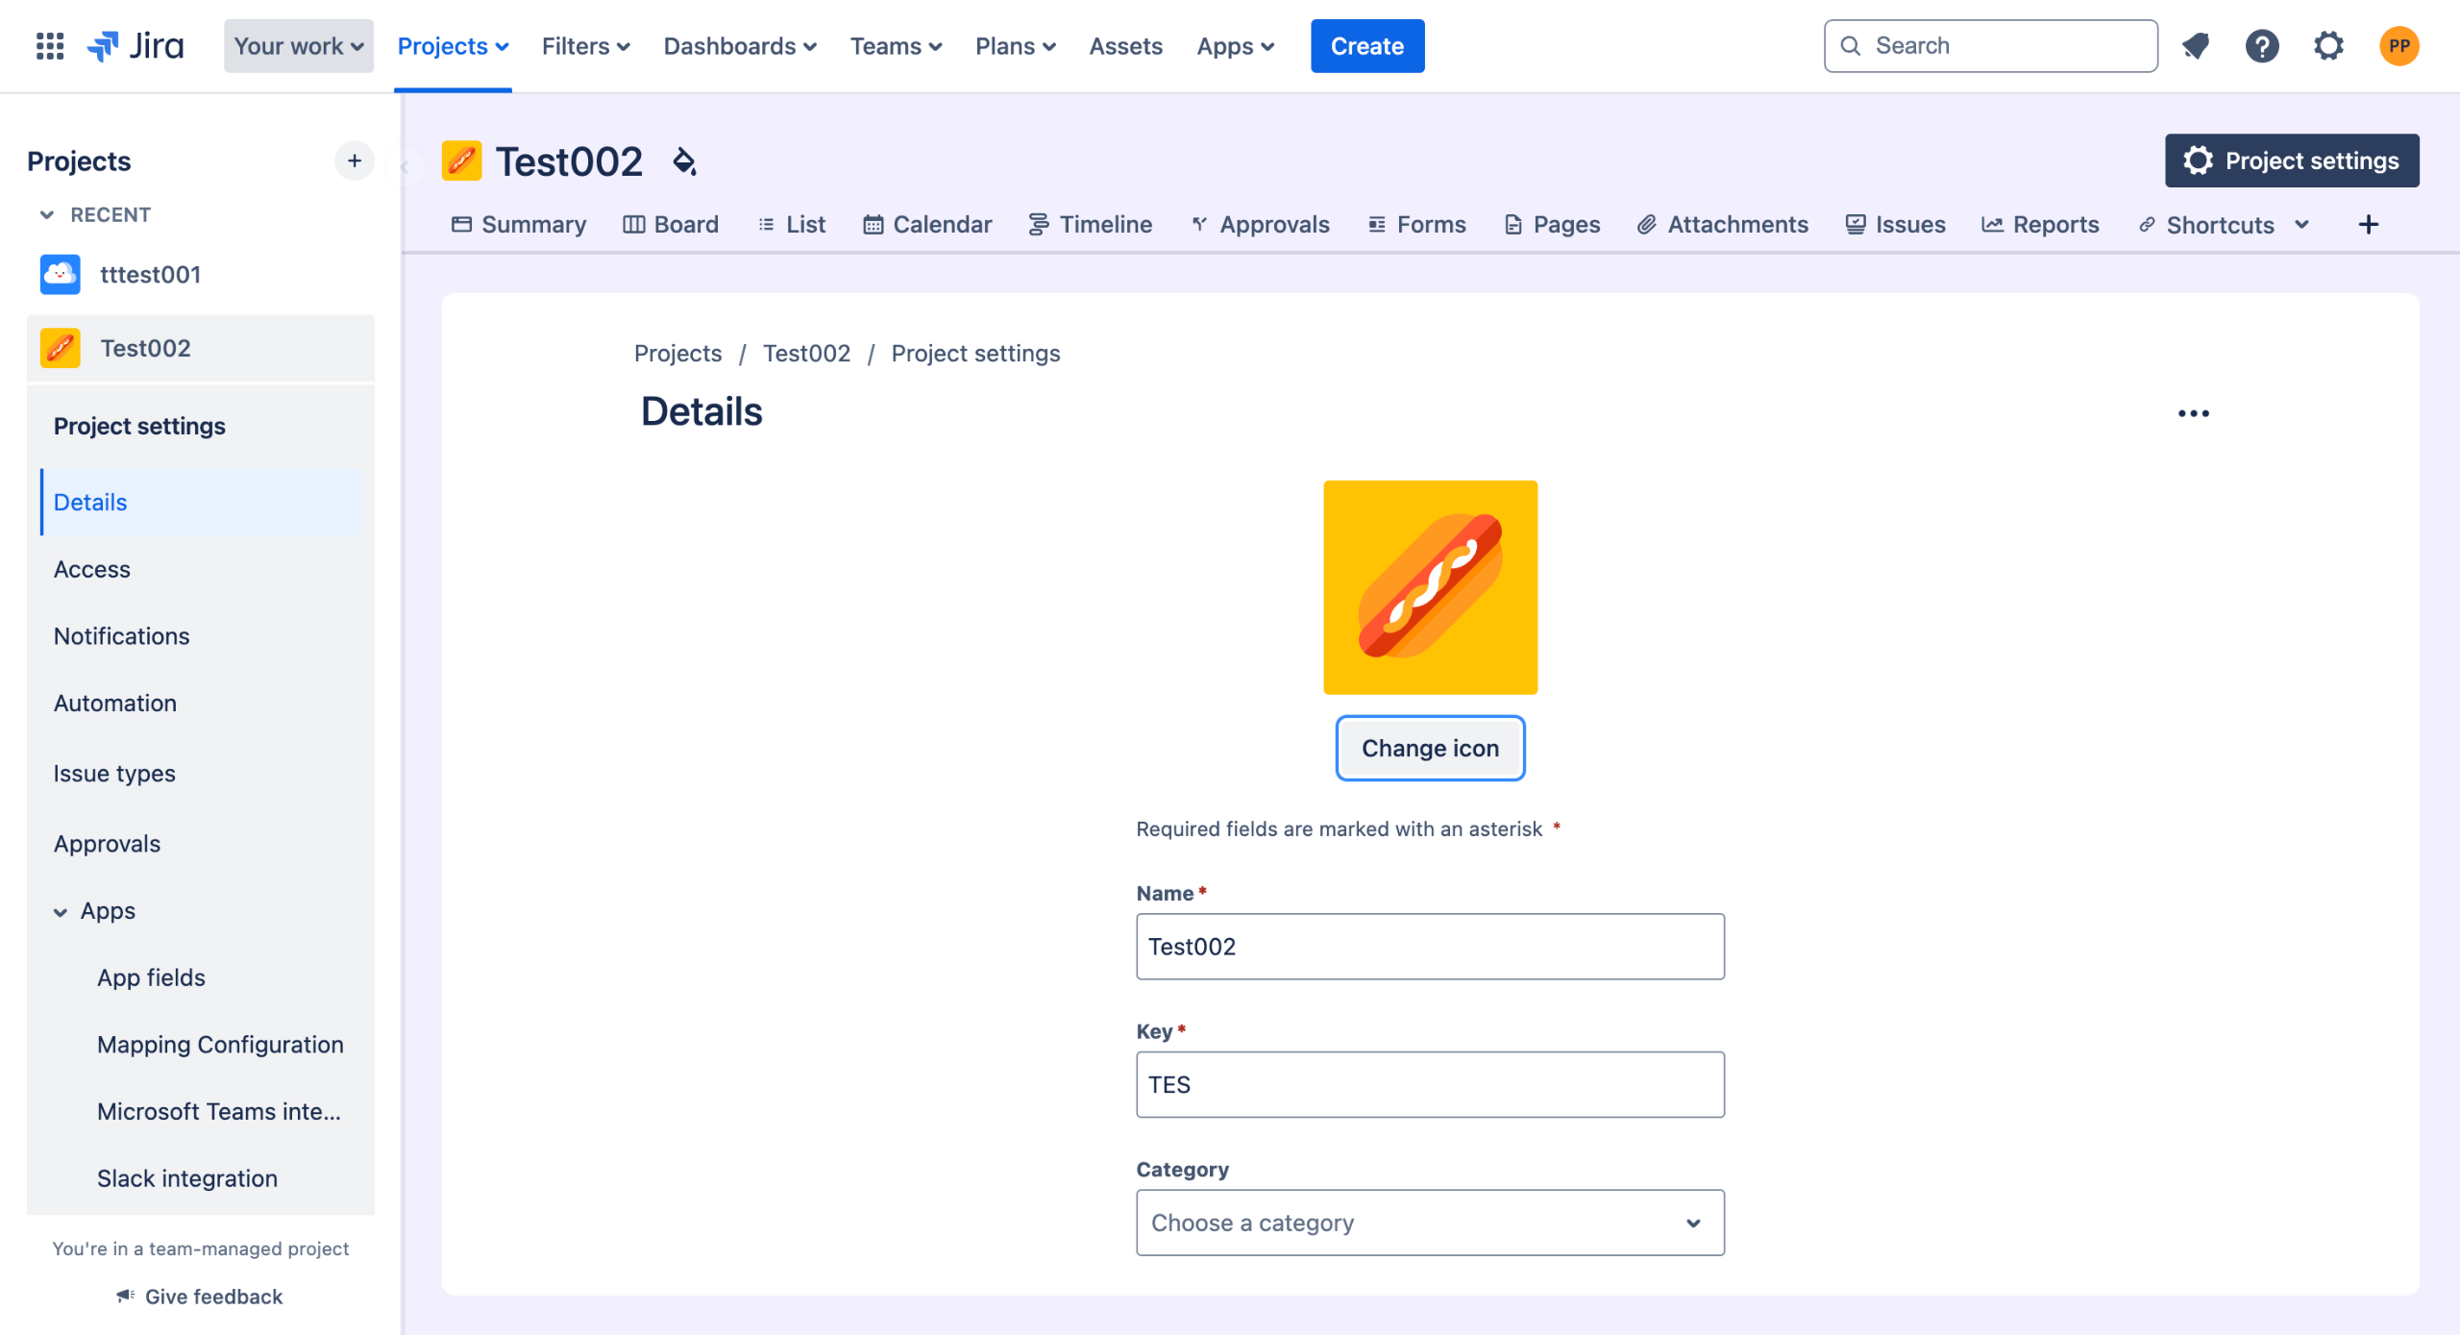Open the Choose a category dropdown
This screenshot has width=2460, height=1335.
click(1429, 1223)
